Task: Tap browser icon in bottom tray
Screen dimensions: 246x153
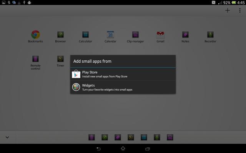Action: tap(105, 137)
